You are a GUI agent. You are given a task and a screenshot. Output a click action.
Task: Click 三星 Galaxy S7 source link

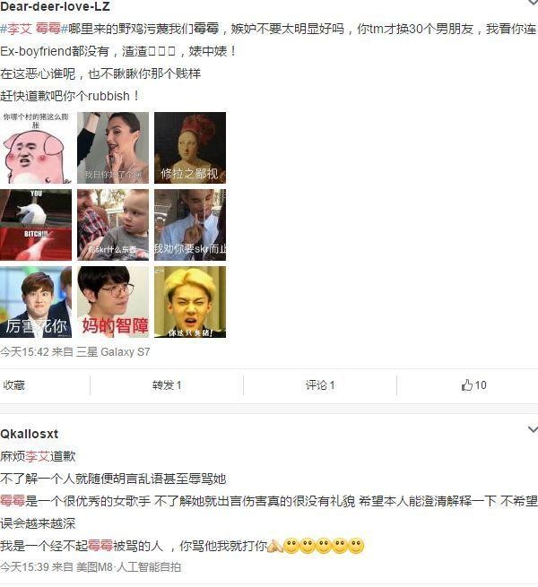[113, 352]
